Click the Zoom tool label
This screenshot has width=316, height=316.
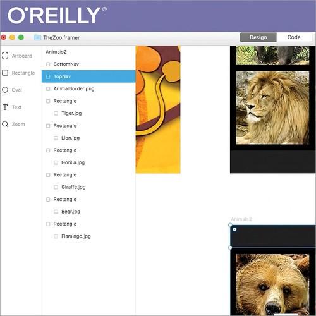pyautogui.click(x=18, y=124)
